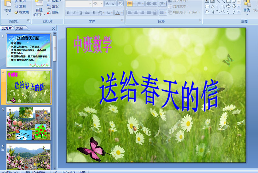Click the numbered list button
This screenshot has height=173, width=258.
click(139, 4)
